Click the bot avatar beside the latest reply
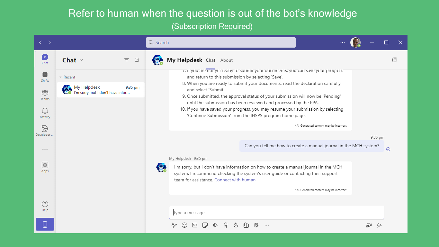Screen dimensions: 439x247 [161, 167]
